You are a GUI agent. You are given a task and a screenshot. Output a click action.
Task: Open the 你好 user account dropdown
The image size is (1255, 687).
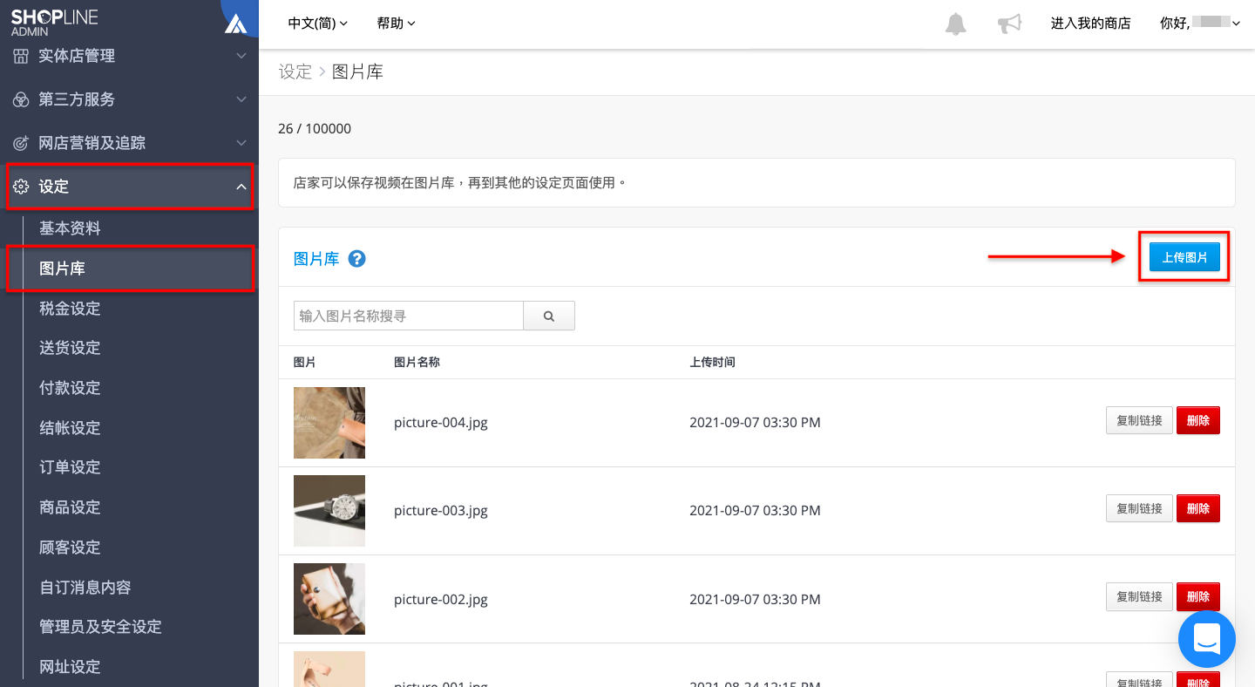pyautogui.click(x=1200, y=24)
